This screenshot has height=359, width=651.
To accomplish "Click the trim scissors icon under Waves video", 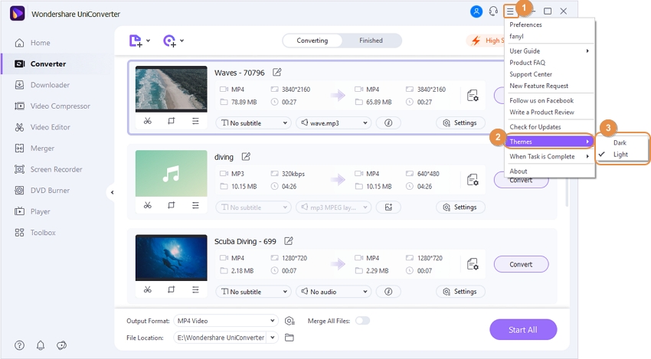I will point(147,121).
